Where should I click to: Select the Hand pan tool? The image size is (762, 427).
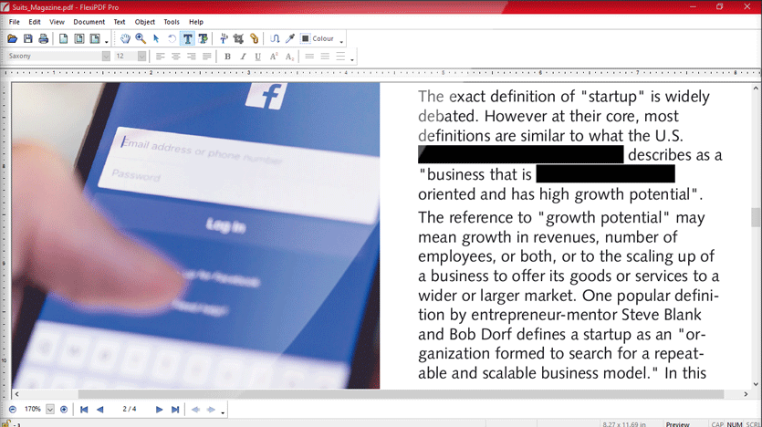coord(125,39)
